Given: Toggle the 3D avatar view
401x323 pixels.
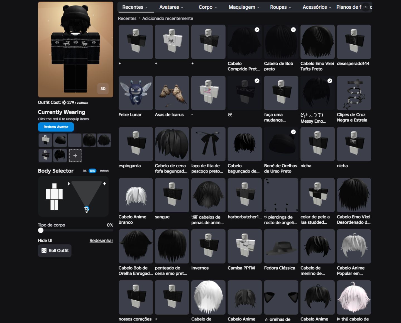Looking at the screenshot, I should 103,89.
